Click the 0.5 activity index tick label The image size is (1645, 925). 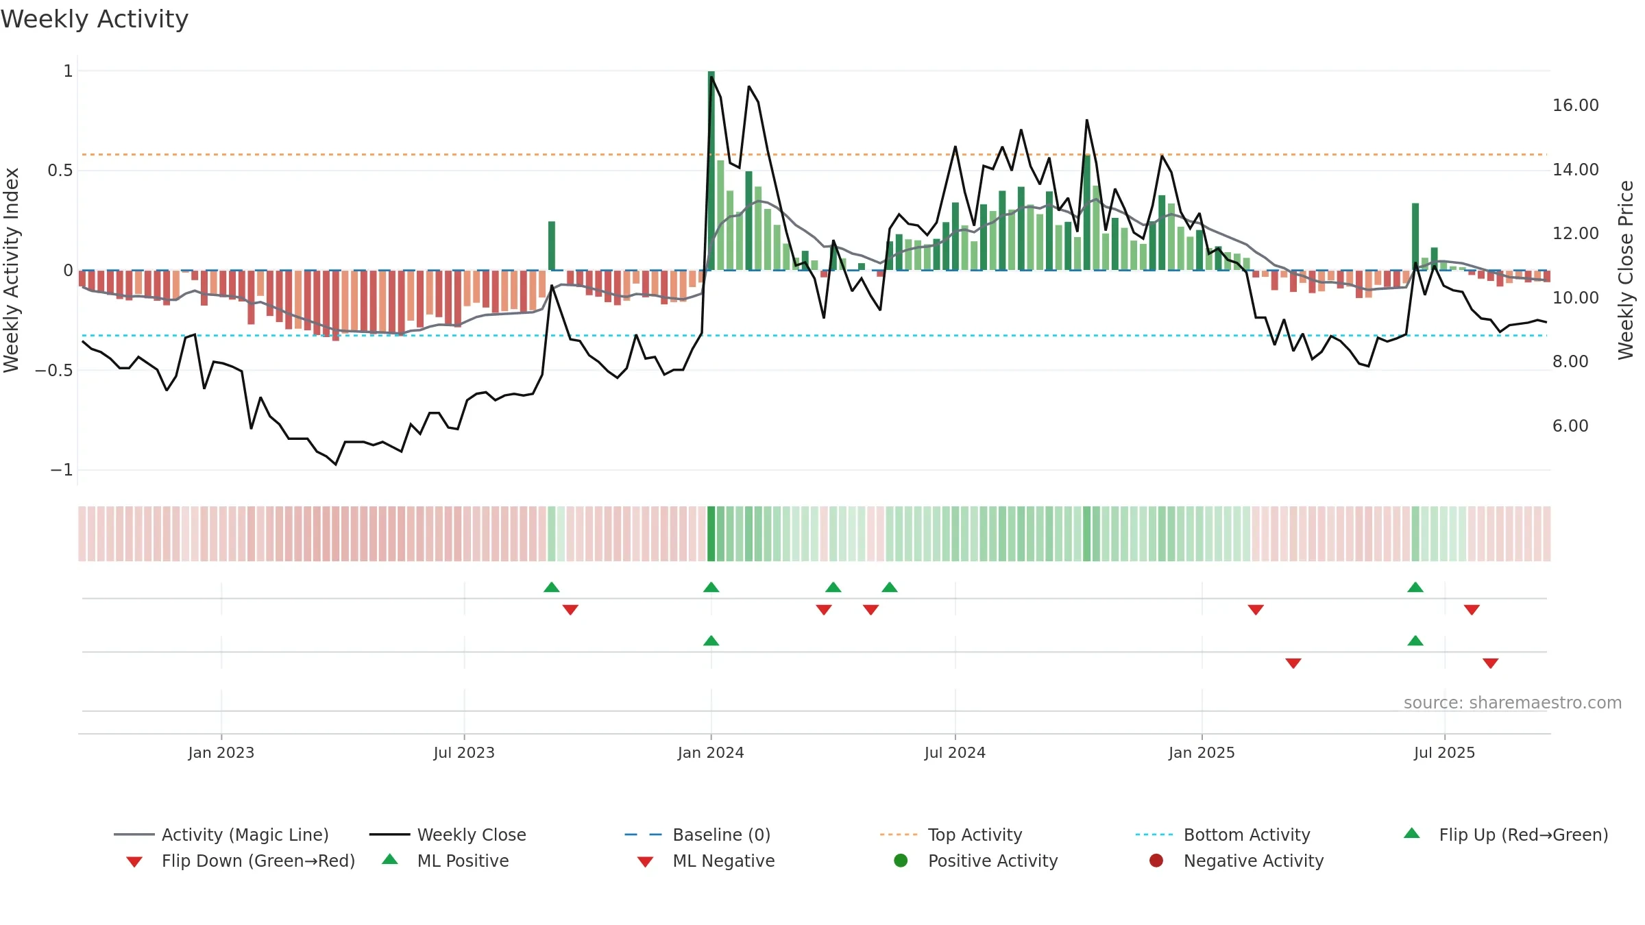(60, 170)
